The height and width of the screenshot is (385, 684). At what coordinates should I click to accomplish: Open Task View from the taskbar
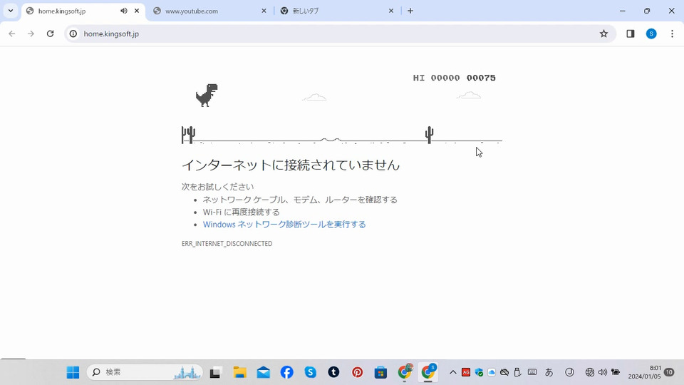click(215, 372)
